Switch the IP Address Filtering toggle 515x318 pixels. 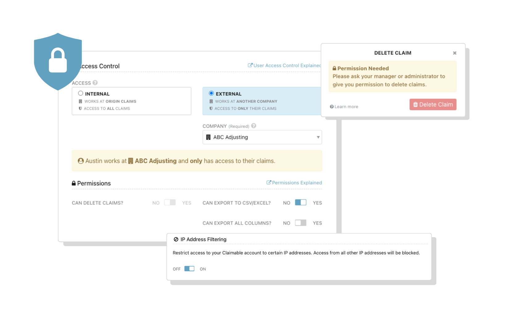tap(189, 269)
